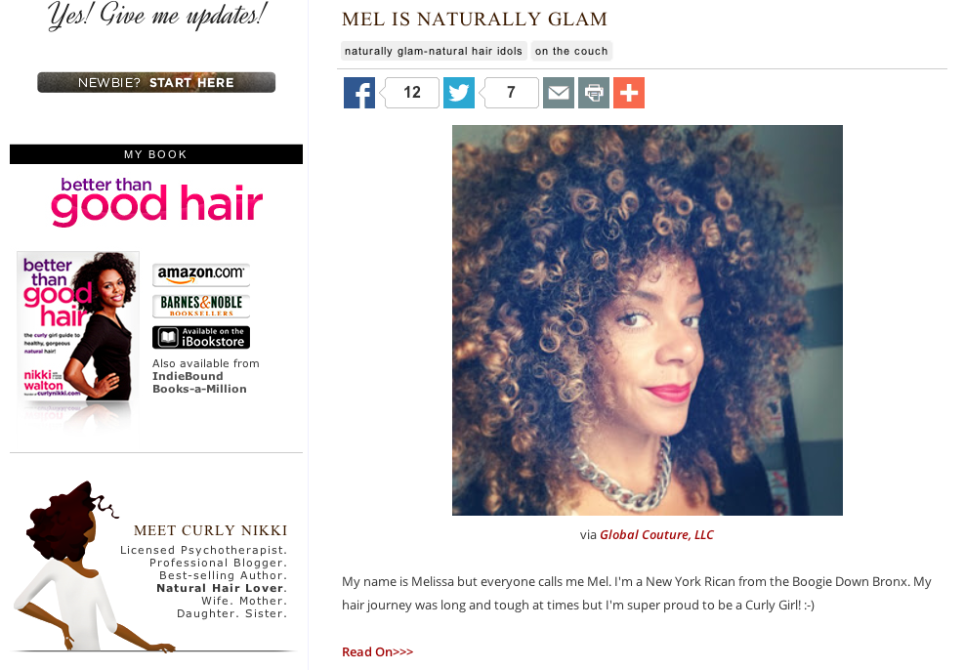
Task: Open more sharing options plus icon
Action: [x=628, y=93]
